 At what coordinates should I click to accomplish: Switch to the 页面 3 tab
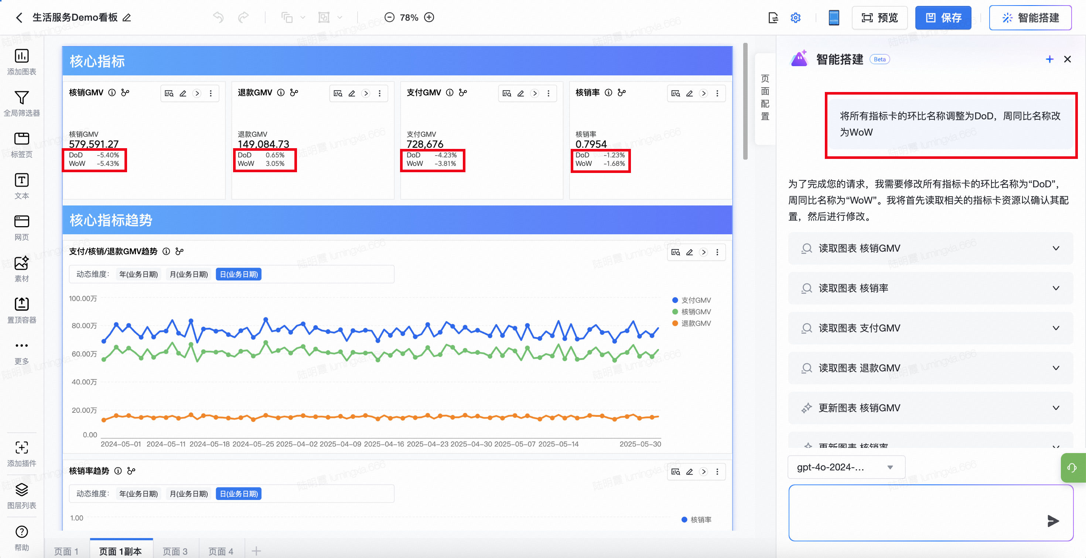(x=175, y=551)
